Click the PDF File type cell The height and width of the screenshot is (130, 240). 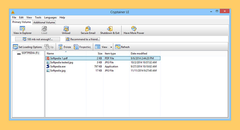click(x=109, y=58)
